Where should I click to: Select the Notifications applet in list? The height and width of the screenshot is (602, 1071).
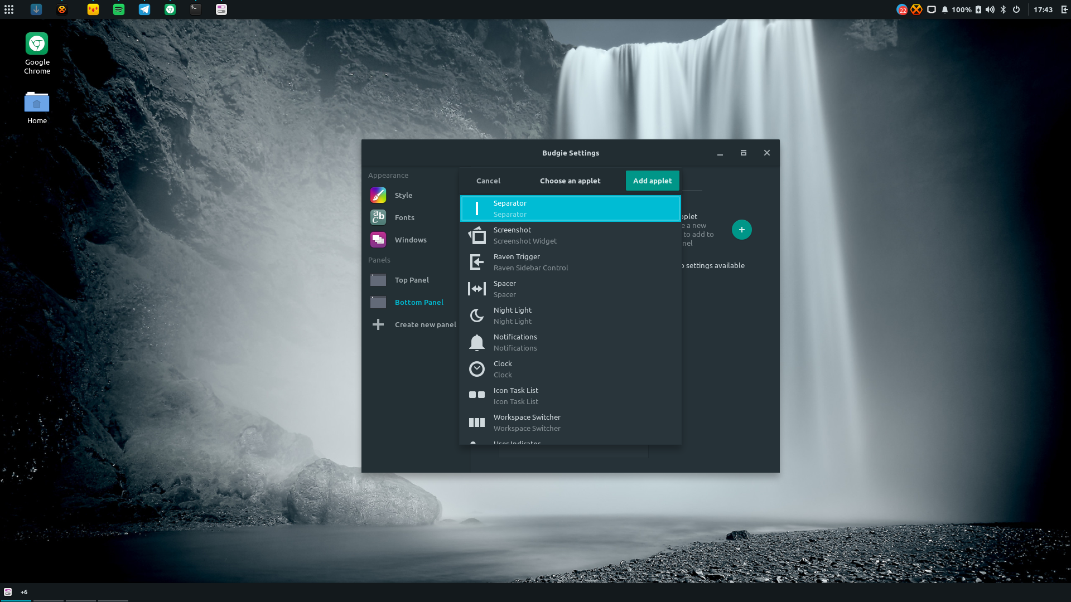tap(570, 342)
